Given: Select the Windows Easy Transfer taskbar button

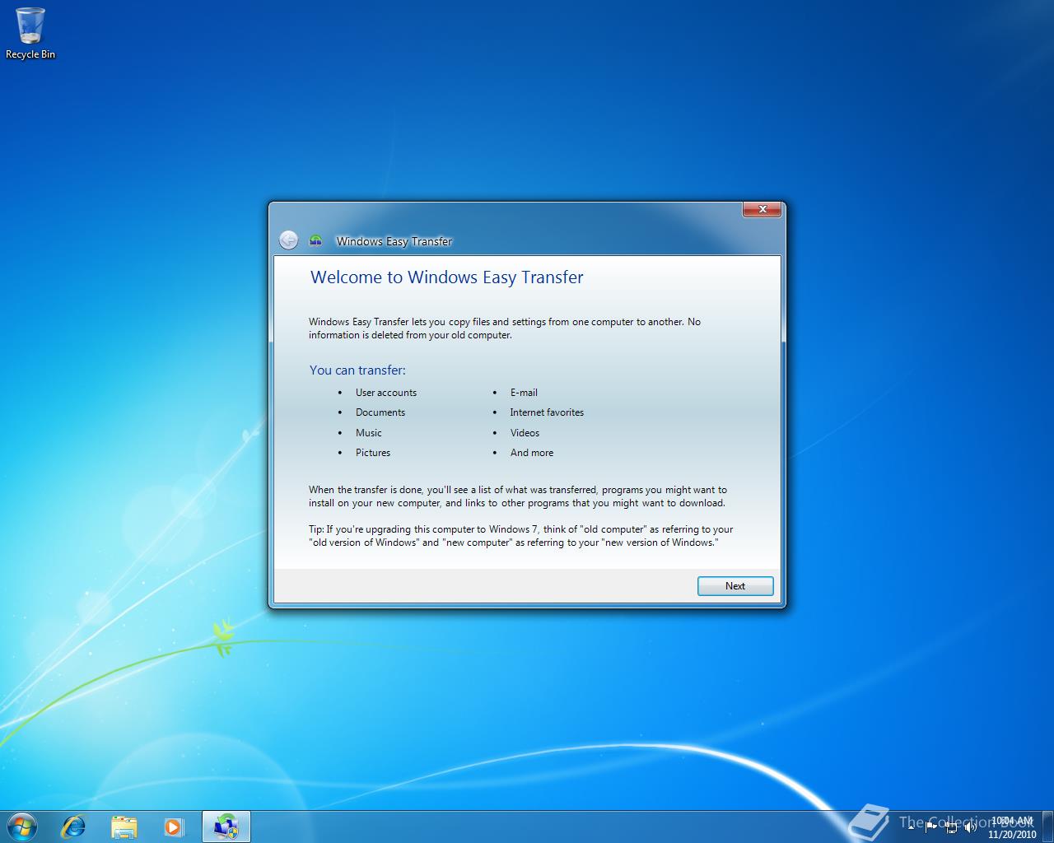Looking at the screenshot, I should pos(226,826).
